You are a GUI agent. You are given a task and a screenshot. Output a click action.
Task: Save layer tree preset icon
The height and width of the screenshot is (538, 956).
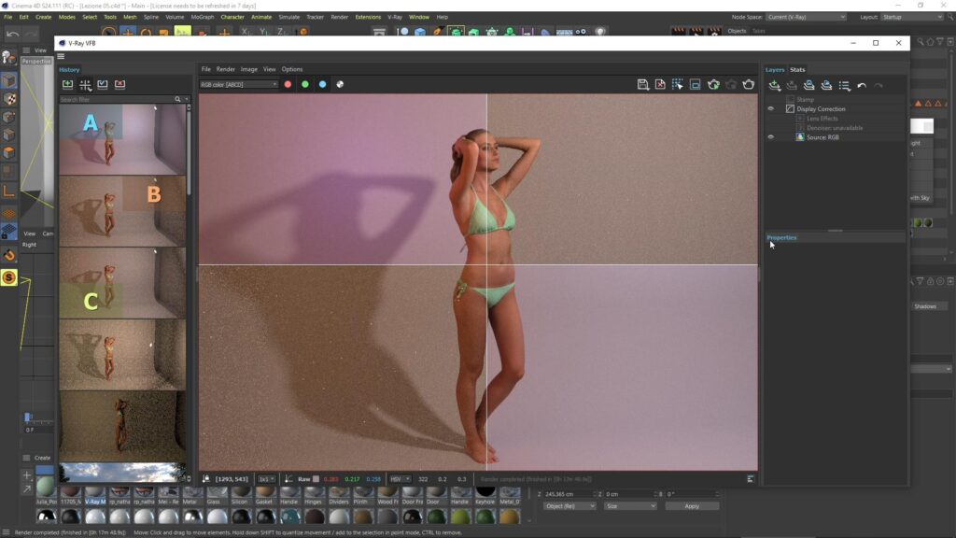809,85
